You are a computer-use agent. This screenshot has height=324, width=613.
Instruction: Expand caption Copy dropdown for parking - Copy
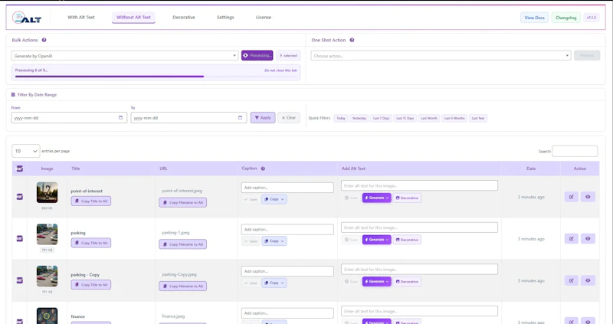pos(274,283)
